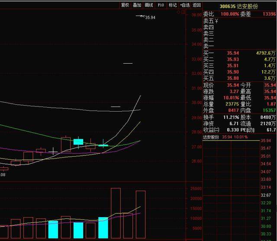The width and height of the screenshot is (277, 241).
Task: Select the 卖三 ask row label
Action: click(x=209, y=34)
